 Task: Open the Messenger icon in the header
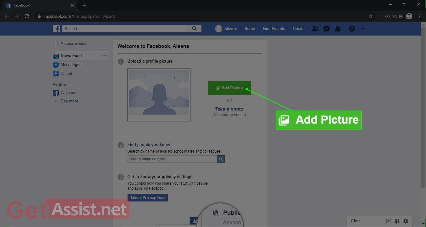pos(327,29)
